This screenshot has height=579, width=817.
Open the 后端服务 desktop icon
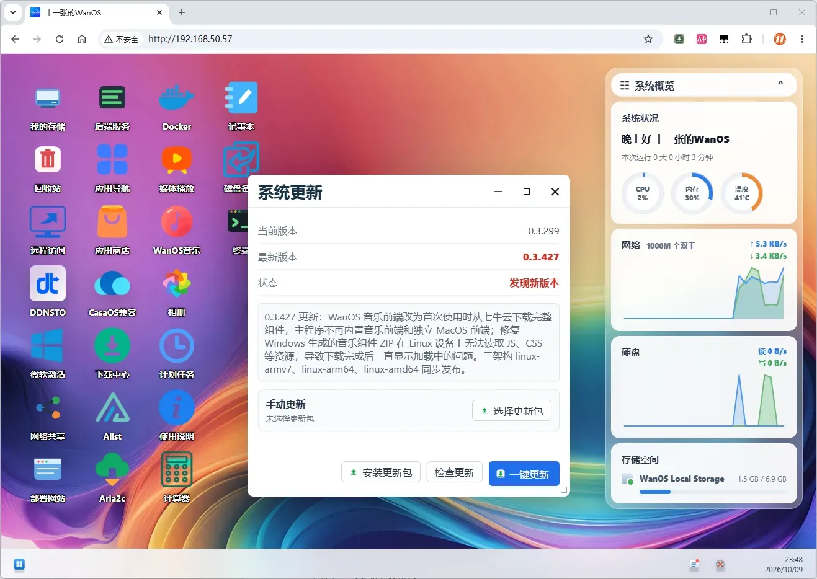112,98
